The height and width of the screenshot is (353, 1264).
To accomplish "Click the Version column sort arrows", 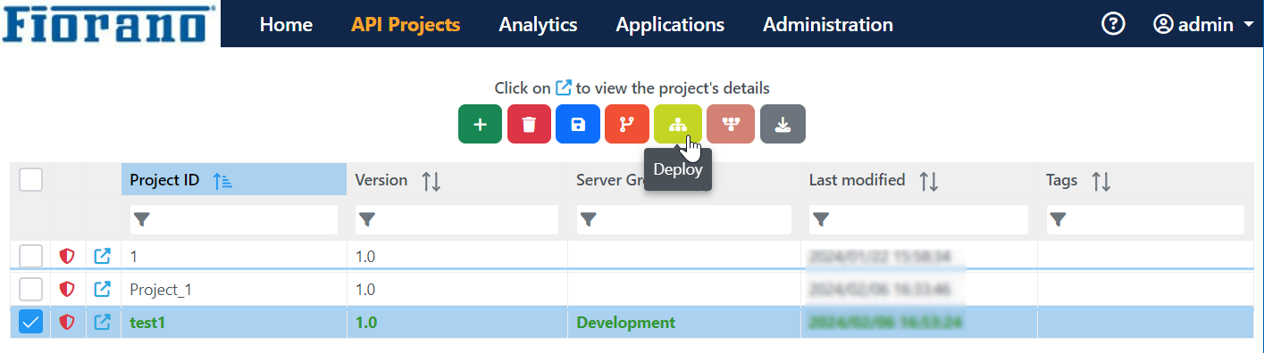I will 431,181.
